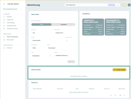Click the Nachname field containing Mustermann
The height and width of the screenshot is (99, 131).
click(x=65, y=33)
